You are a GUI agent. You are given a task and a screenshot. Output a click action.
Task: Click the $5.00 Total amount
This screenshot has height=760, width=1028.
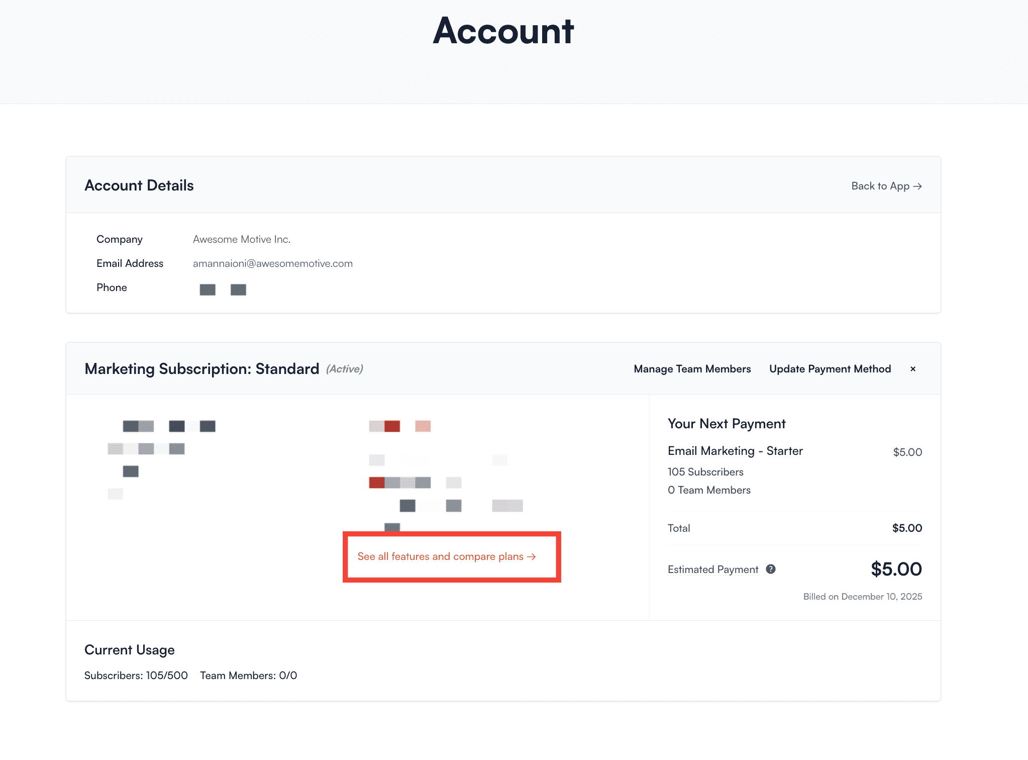click(907, 528)
